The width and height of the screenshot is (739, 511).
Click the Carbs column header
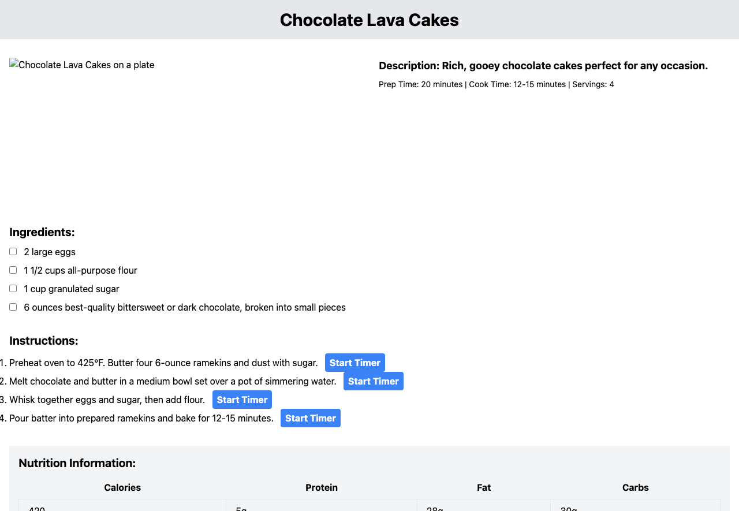(x=635, y=487)
